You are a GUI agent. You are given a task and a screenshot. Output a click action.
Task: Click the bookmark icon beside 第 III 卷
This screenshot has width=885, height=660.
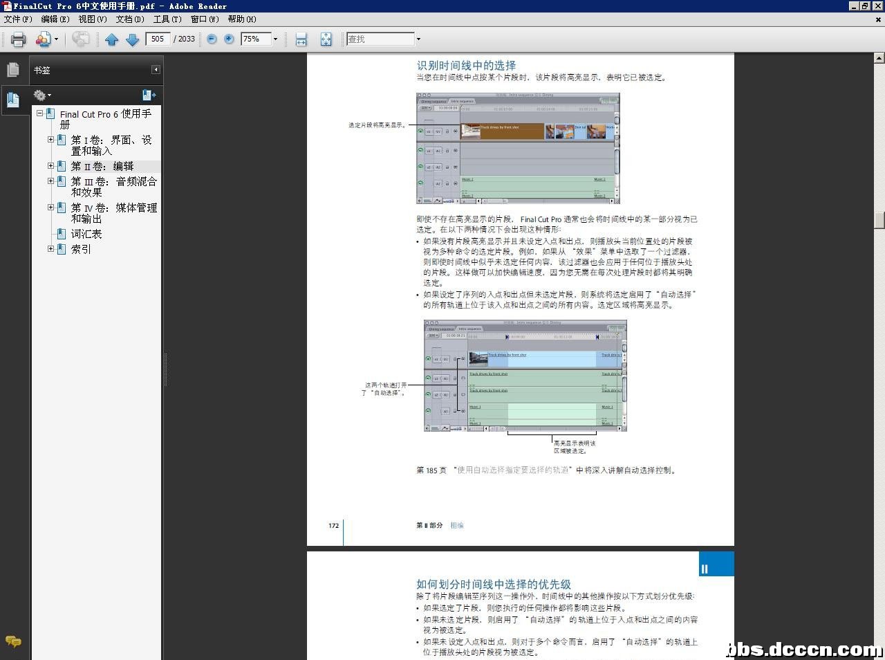62,181
